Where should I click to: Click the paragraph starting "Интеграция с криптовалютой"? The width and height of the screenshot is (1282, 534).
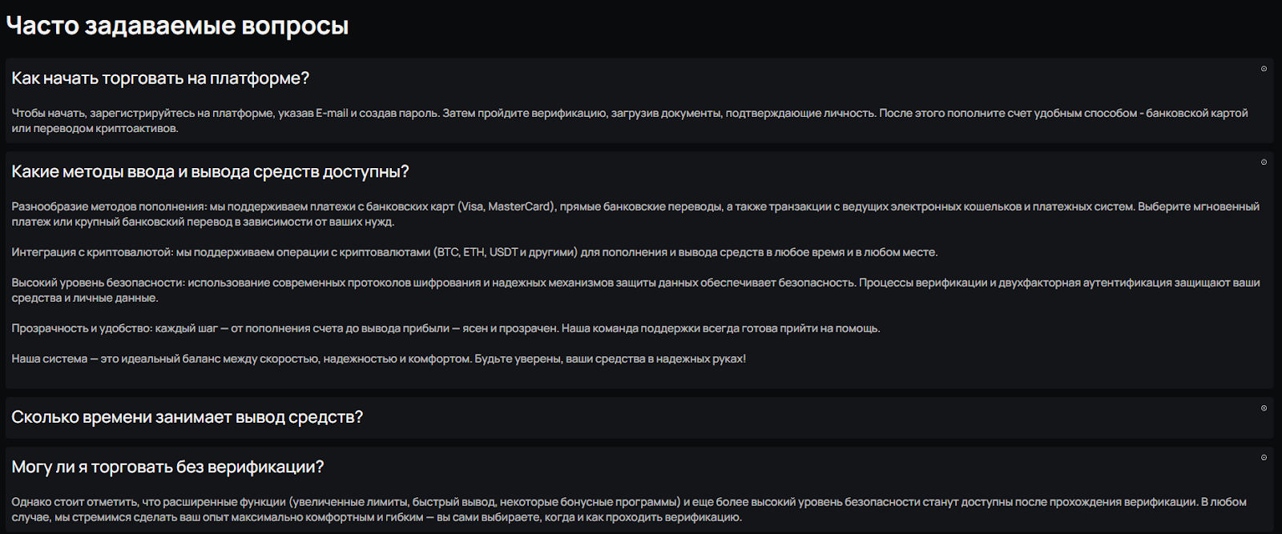coord(474,252)
